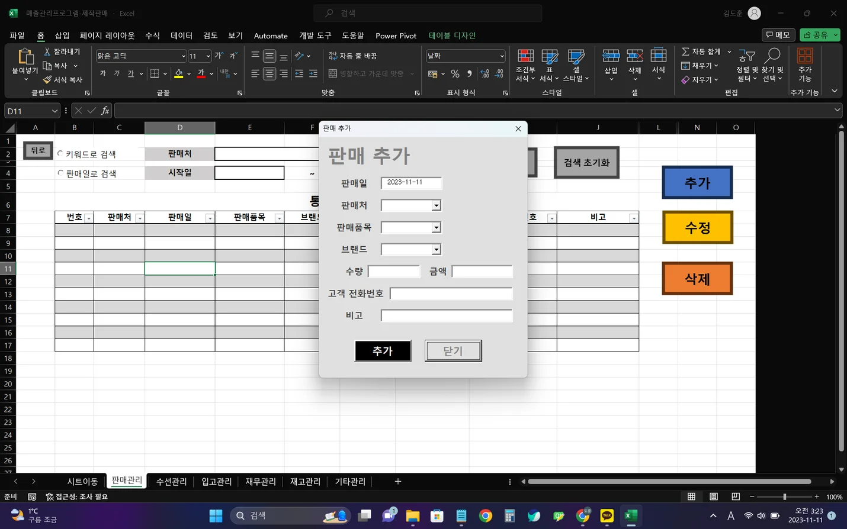Click the 금액 input field
Viewport: 847px width, 529px height.
(482, 272)
